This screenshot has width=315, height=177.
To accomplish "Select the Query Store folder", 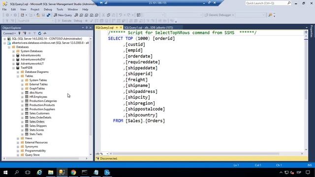I will (32, 155).
